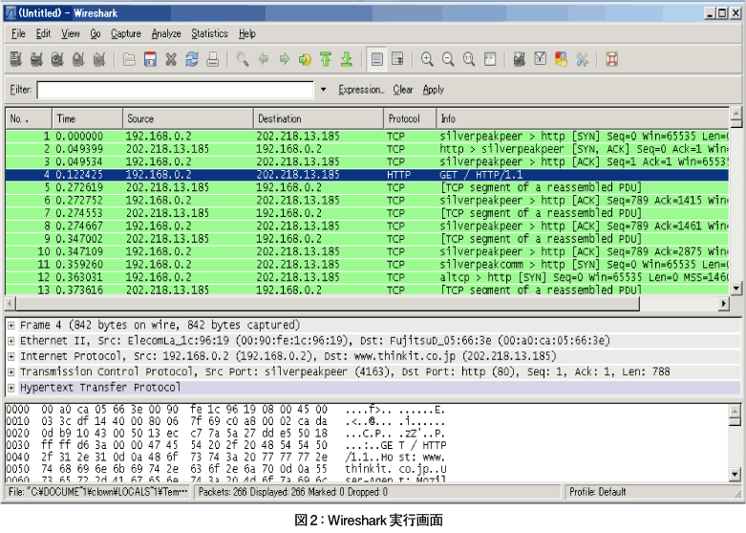
Task: Click hex dump row 0030
Action: pyautogui.click(x=226, y=445)
